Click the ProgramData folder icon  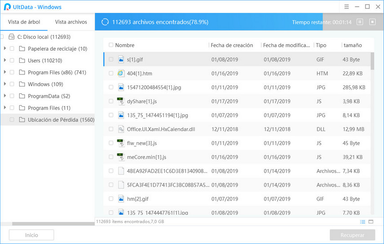[22, 96]
